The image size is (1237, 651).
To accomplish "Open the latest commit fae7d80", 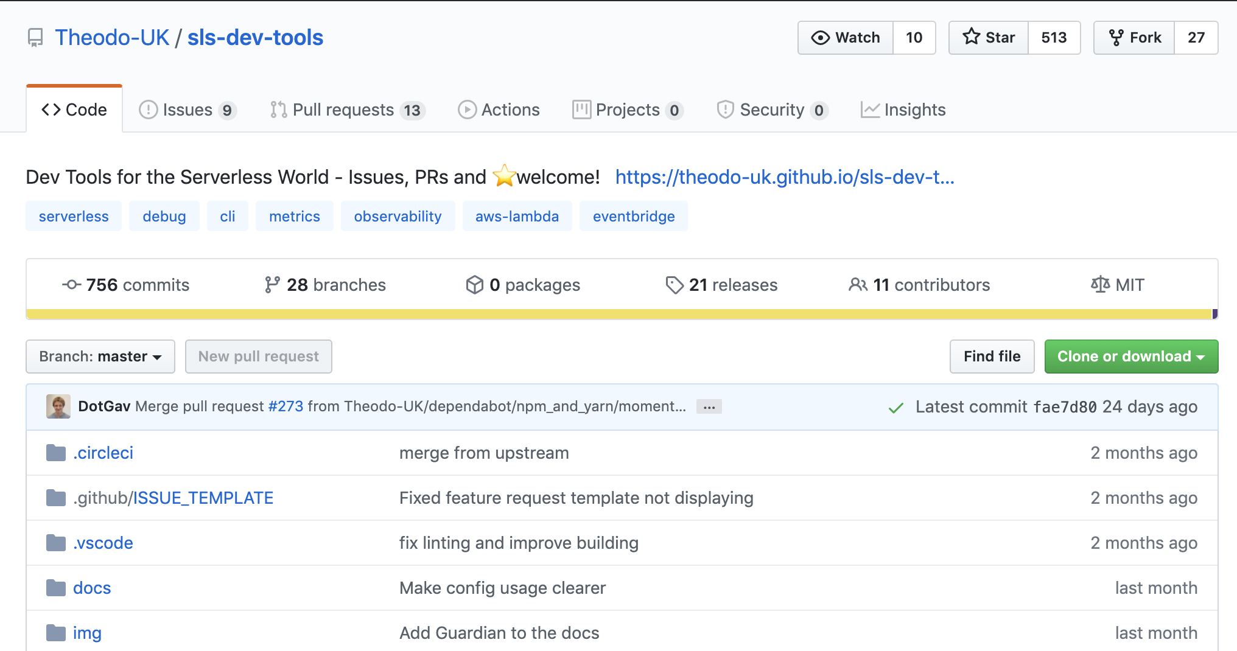I will (1065, 407).
